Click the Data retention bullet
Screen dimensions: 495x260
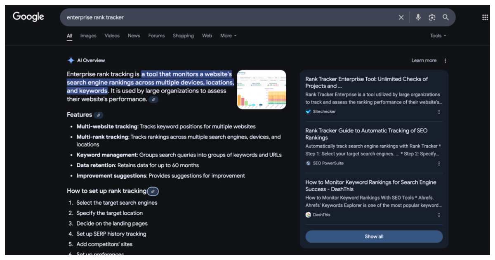[x=137, y=165]
